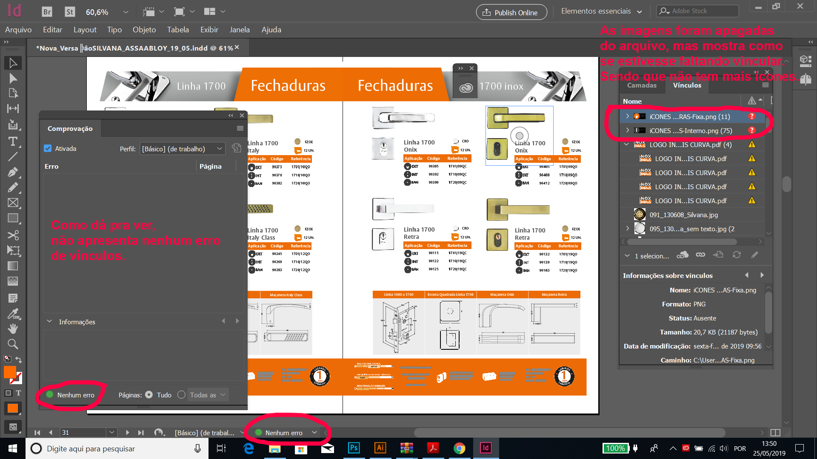This screenshot has width=817, height=459.
Task: Select the Scissors tool
Action: [13, 235]
